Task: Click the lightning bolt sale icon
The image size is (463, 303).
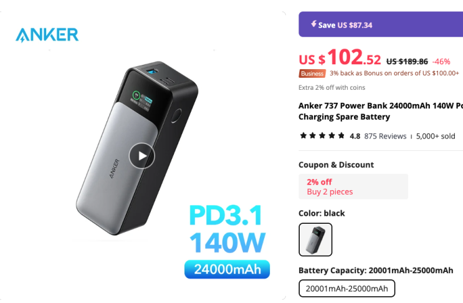Action: [x=313, y=24]
